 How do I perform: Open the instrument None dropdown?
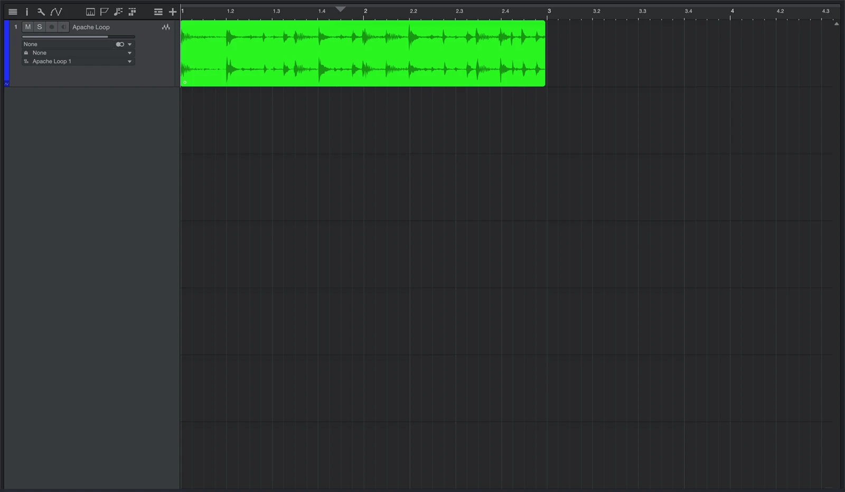pos(129,53)
